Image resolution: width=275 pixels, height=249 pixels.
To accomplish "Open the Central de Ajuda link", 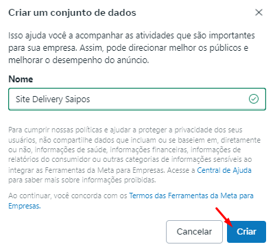I will [x=224, y=170].
